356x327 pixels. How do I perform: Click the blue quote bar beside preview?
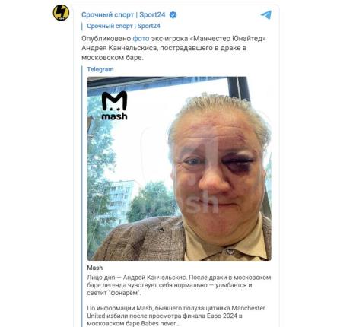click(x=82, y=196)
